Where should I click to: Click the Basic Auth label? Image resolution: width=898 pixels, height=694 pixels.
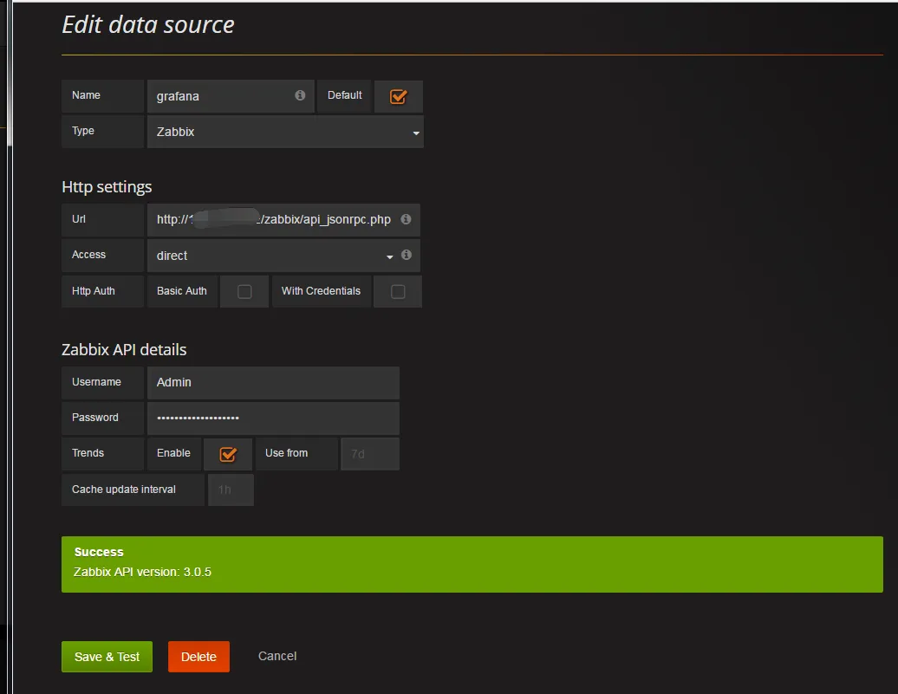point(181,291)
